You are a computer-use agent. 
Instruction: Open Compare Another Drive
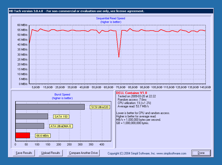pos(83,153)
